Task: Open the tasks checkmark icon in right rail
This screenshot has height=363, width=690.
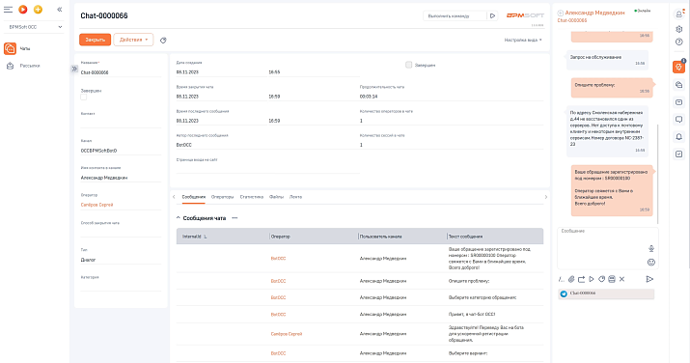Action: pos(679,154)
